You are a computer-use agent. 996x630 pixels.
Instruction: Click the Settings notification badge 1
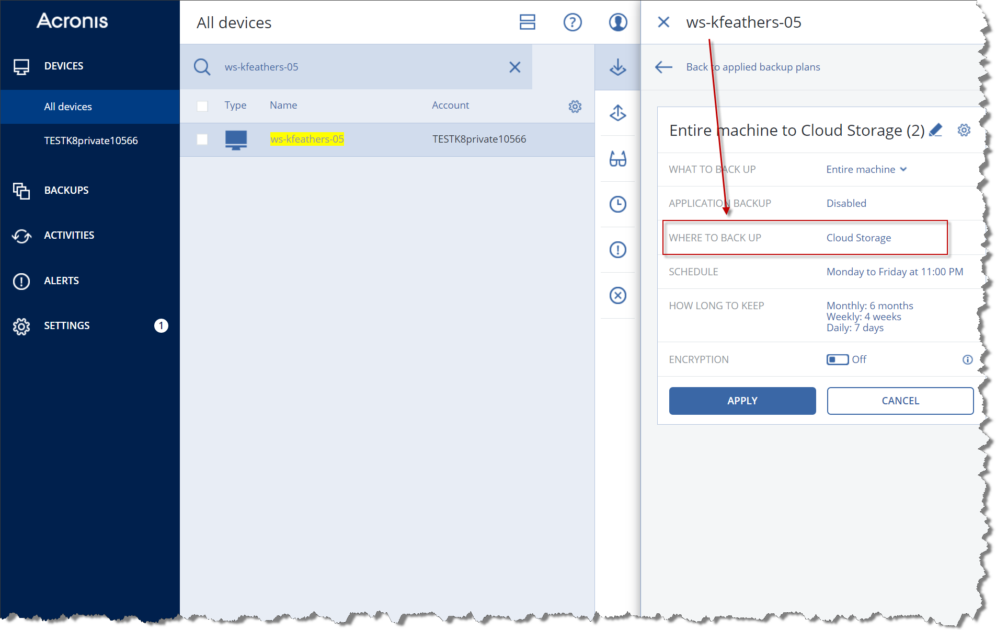tap(161, 326)
